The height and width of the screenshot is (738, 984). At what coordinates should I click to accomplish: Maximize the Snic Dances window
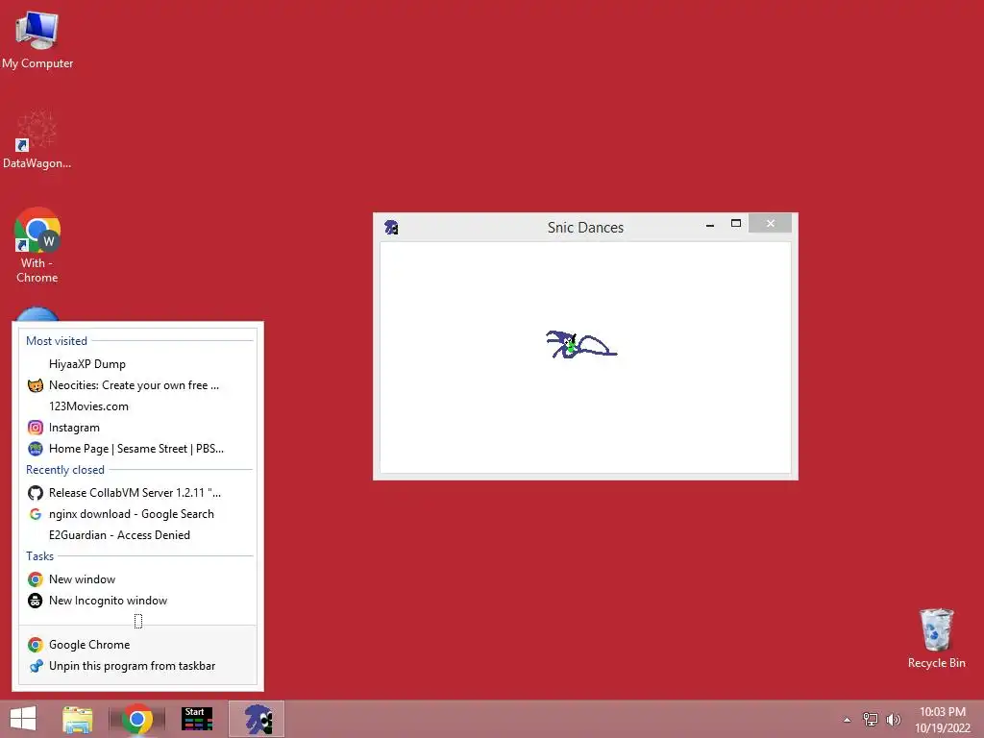736,223
